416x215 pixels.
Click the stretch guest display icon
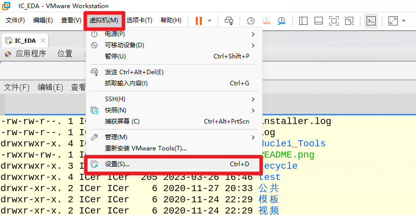(393, 21)
